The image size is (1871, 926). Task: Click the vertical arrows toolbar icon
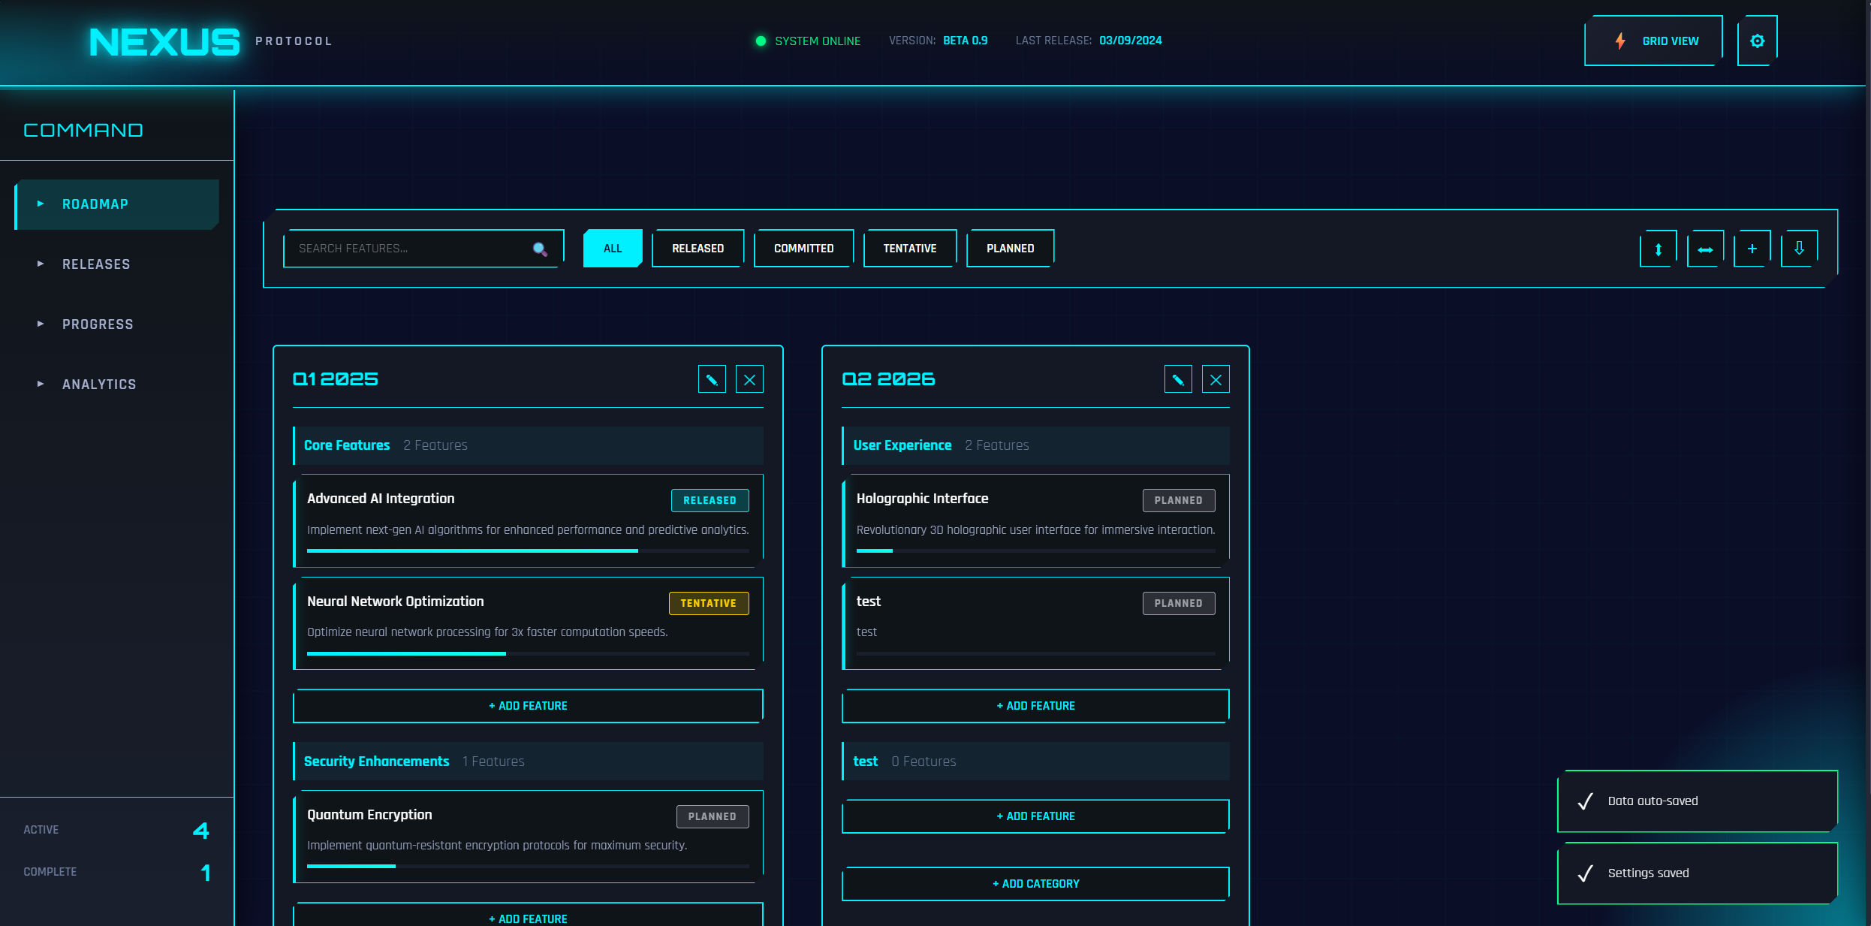click(x=1658, y=249)
